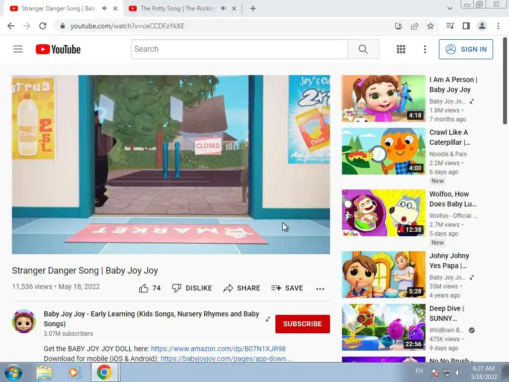
Task: Go back in browser history
Action: pos(11,26)
